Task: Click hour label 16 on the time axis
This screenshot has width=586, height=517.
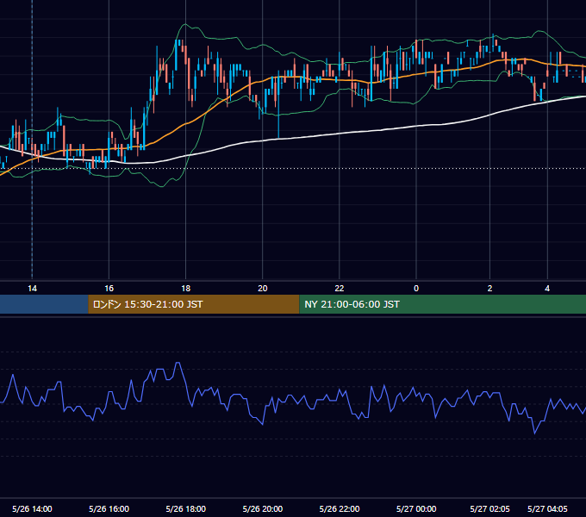Action: [x=109, y=289]
